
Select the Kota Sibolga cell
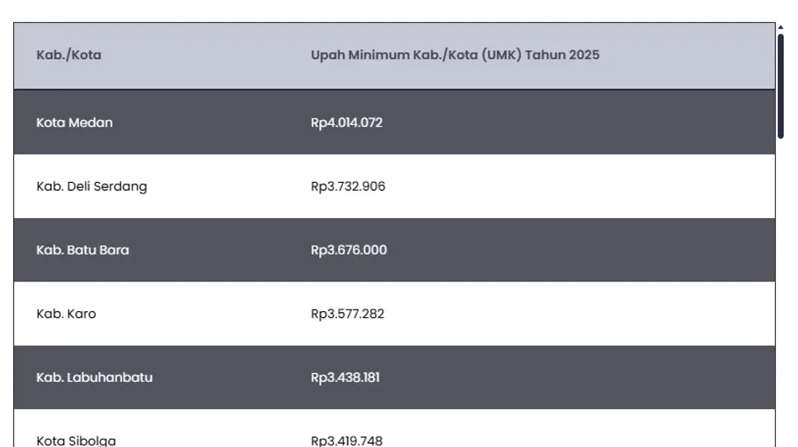(76, 440)
